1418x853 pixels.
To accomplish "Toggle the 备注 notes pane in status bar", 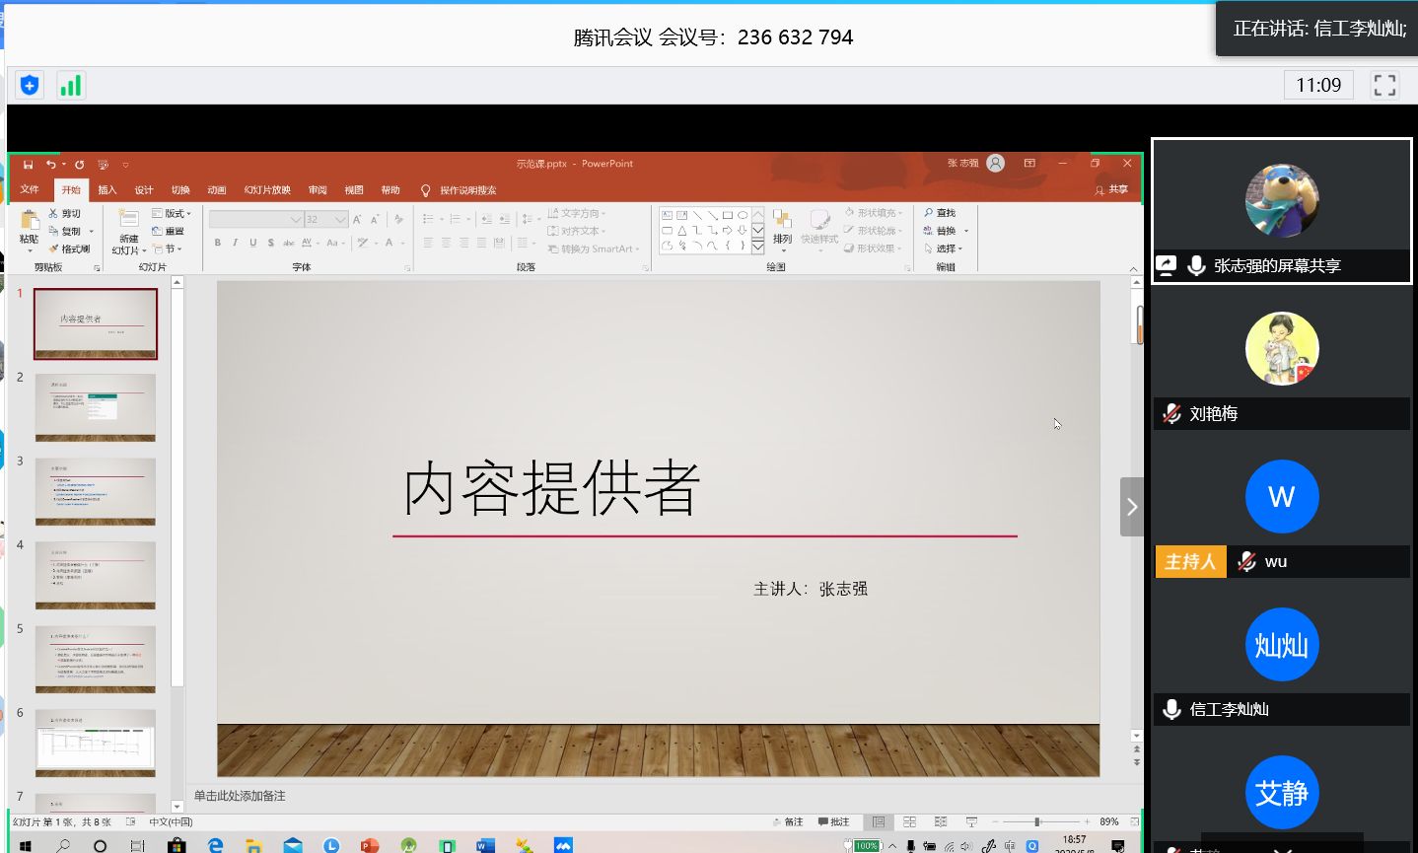I will (x=788, y=821).
